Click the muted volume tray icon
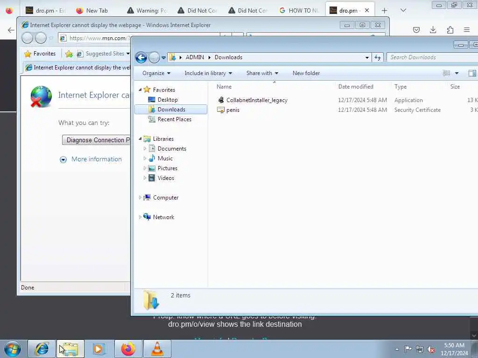Image resolution: width=478 pixels, height=358 pixels. pos(431,349)
